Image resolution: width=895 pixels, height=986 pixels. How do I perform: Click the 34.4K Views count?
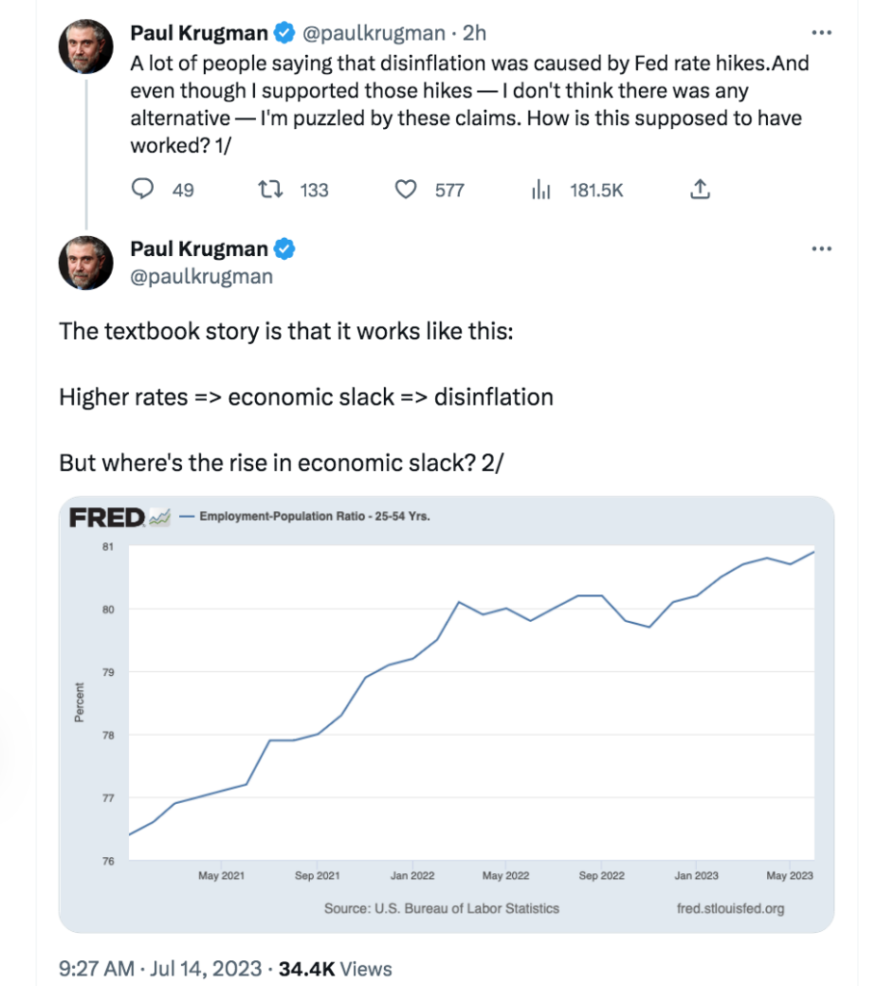(335, 969)
